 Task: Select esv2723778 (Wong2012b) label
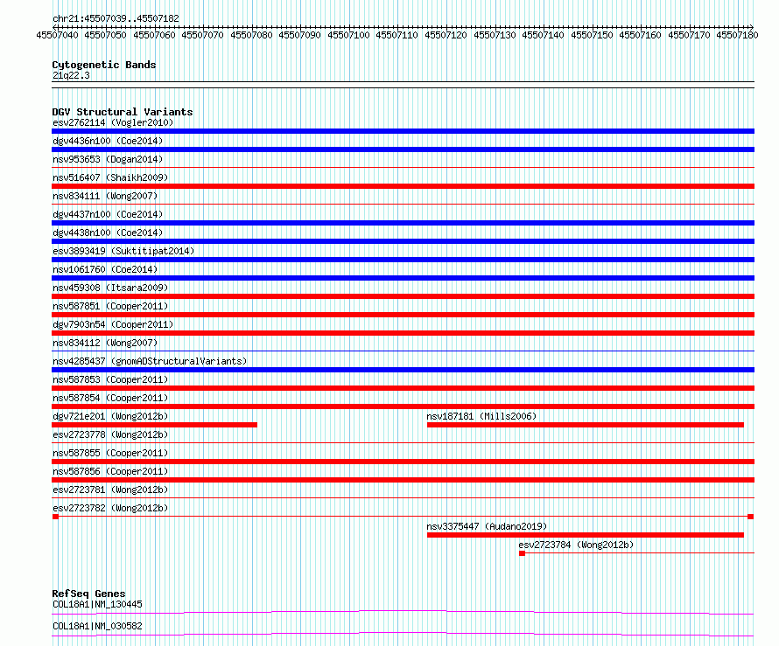110,434
